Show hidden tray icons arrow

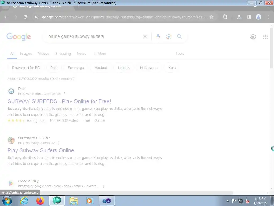click(227, 201)
